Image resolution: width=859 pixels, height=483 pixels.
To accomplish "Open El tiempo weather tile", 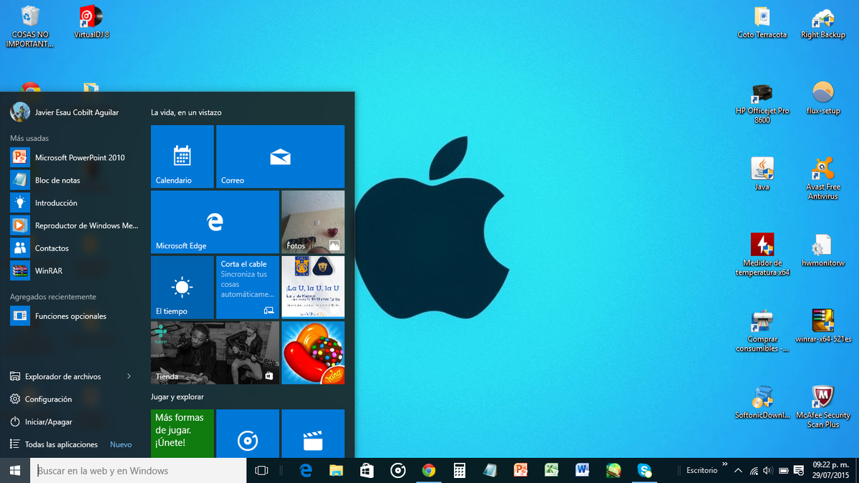I will [x=182, y=287].
